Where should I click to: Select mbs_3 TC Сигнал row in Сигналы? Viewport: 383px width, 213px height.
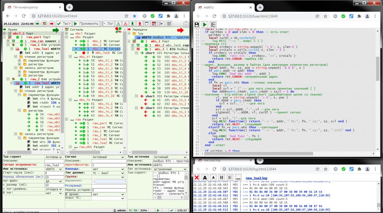(x=96, y=49)
